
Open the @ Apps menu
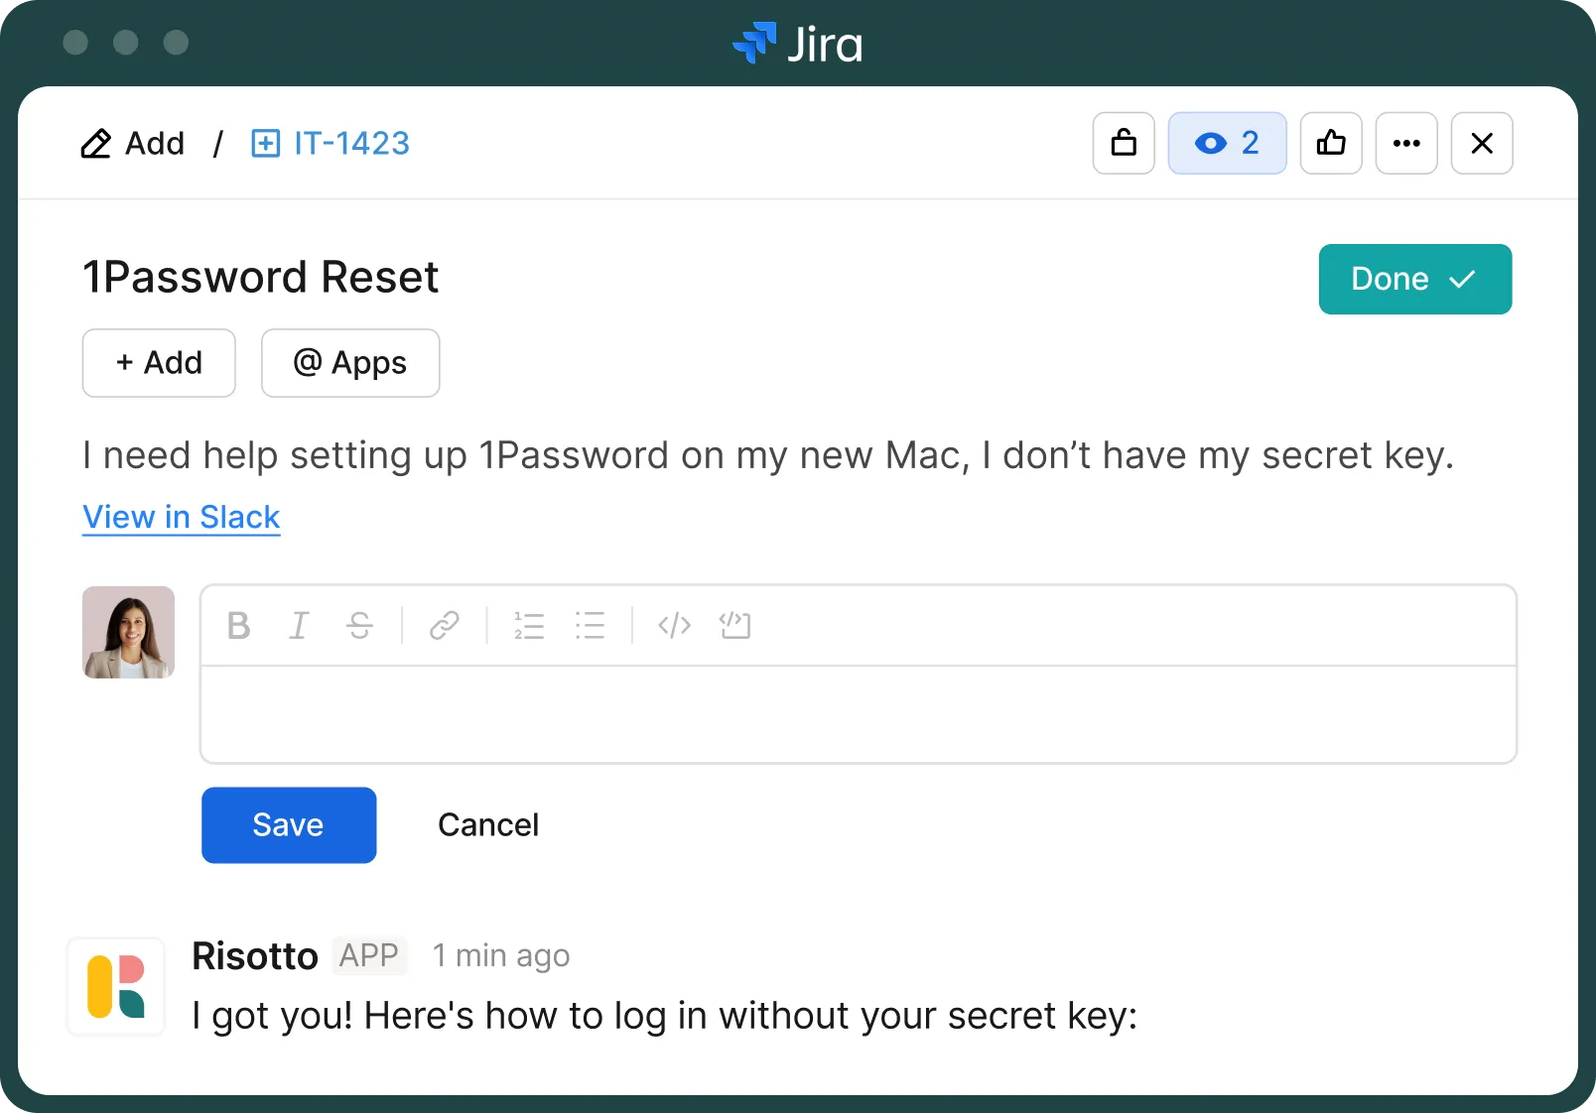pos(350,363)
